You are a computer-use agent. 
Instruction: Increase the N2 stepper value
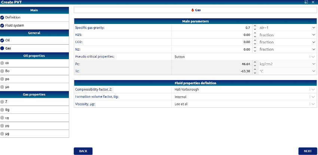[x=255, y=48]
